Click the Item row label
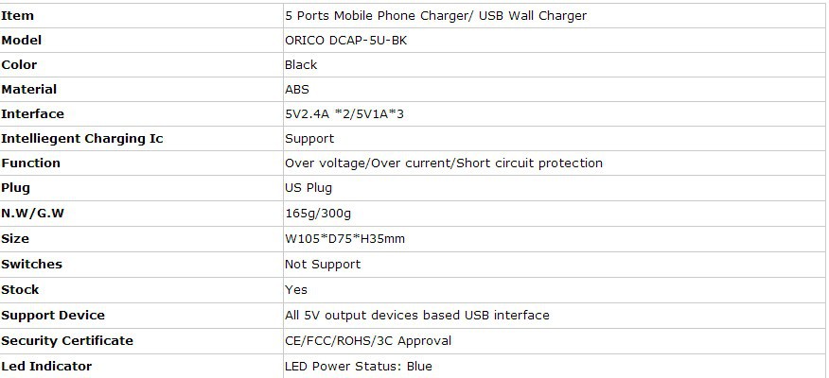 coord(17,16)
